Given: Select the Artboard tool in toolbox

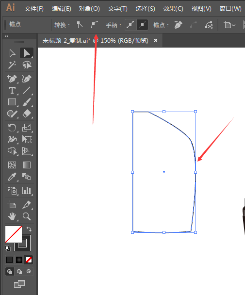Looking at the screenshot, I should [x=12, y=205].
